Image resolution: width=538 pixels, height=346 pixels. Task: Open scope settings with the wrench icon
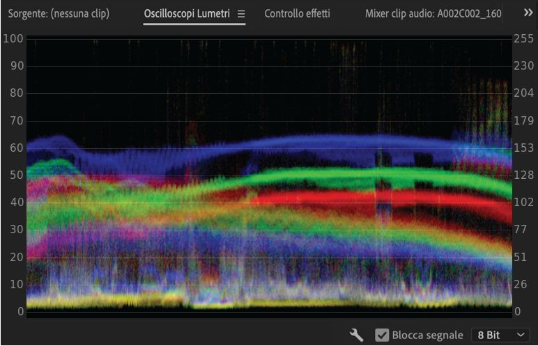click(357, 335)
